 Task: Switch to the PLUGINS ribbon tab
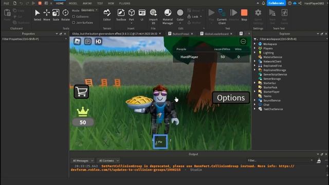[124, 4]
